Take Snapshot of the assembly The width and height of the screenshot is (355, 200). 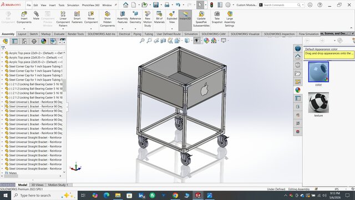(217, 17)
